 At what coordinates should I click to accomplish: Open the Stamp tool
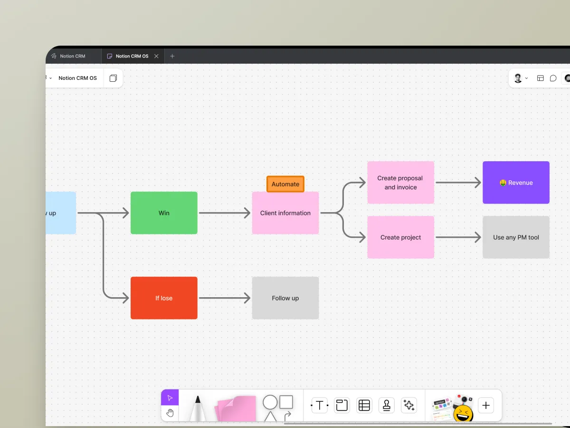pos(387,406)
